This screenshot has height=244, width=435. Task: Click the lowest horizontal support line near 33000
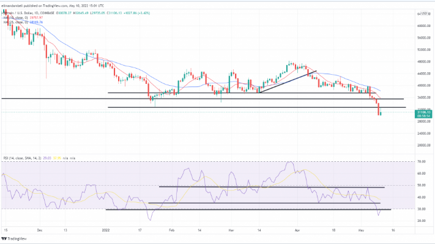click(256, 107)
